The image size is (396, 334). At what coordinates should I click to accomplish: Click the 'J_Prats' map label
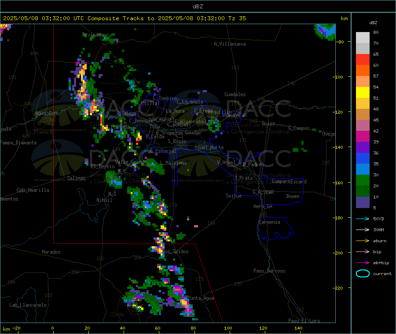click(244, 178)
